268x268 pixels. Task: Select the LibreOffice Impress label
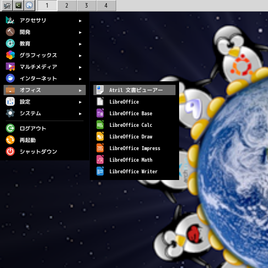coord(135,148)
